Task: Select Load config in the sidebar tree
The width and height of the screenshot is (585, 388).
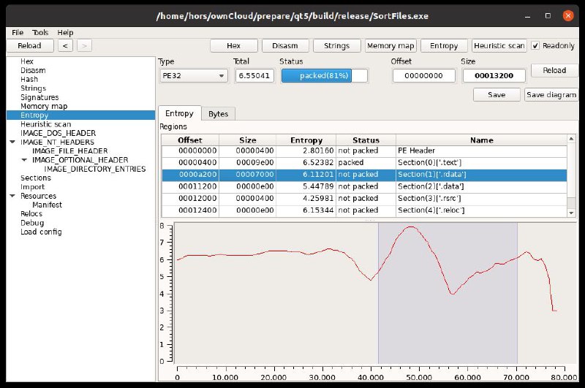Action: 41,232
